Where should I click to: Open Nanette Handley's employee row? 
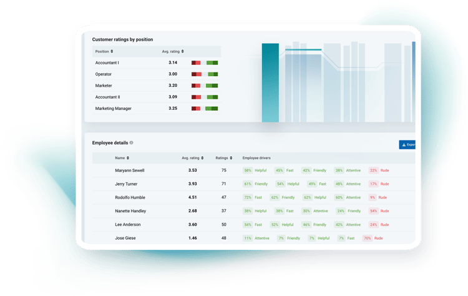click(x=254, y=211)
